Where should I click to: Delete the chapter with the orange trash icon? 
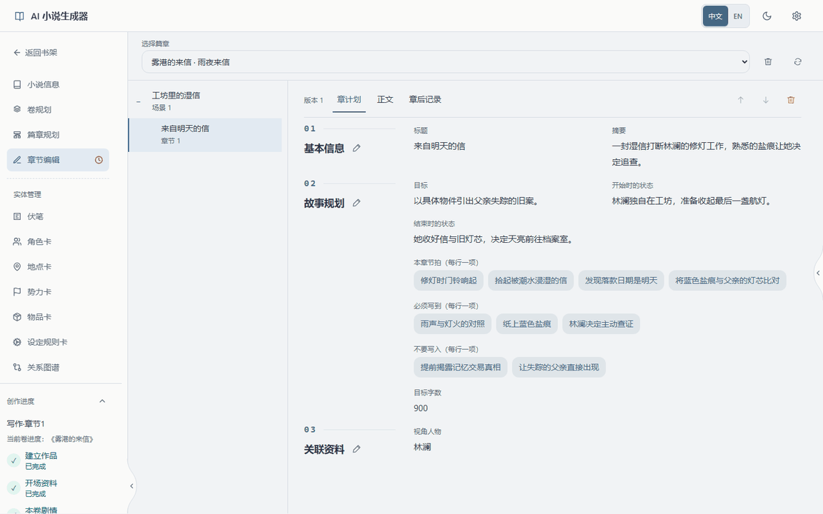tap(791, 100)
